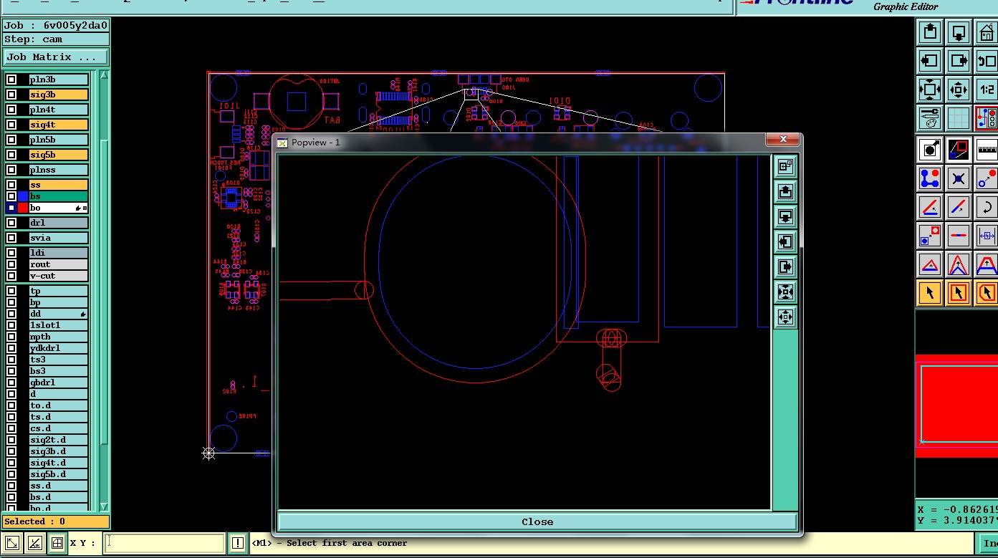Toggle display checkbox for layer sig3b
The height and width of the screenshot is (558, 998).
pyautogui.click(x=11, y=95)
